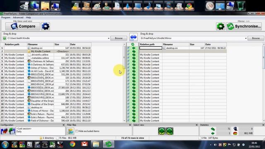
Task: Click the left grid scroll down arrow
Action: (x=124, y=121)
